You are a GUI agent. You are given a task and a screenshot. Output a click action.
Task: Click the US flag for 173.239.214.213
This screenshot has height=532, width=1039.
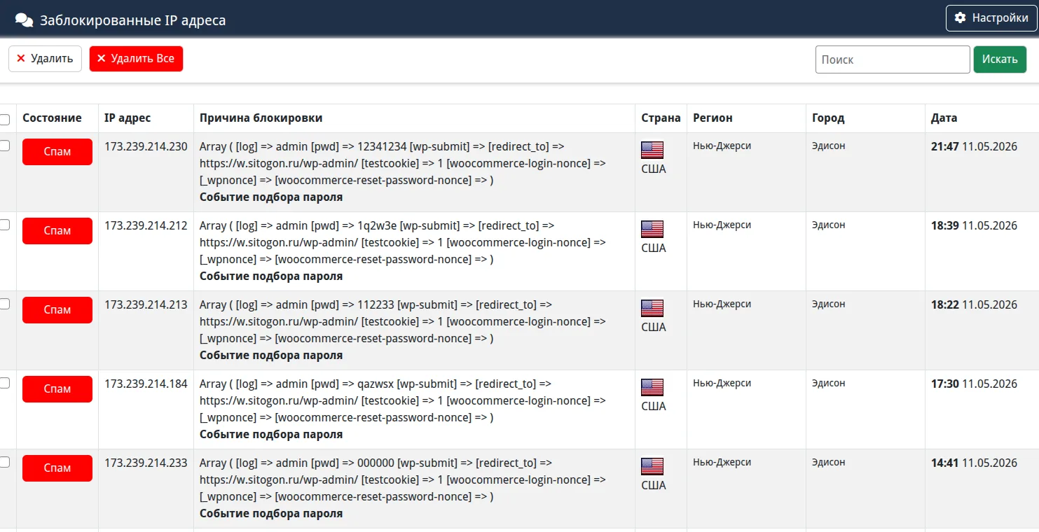pos(652,309)
